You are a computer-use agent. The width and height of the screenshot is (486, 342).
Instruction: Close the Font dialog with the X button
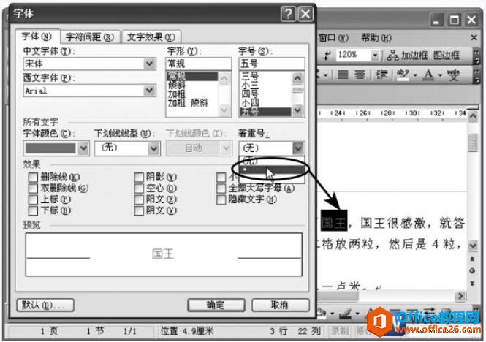click(x=305, y=14)
